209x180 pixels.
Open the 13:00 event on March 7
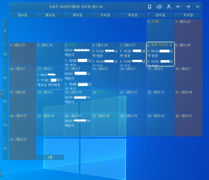coord(132,63)
